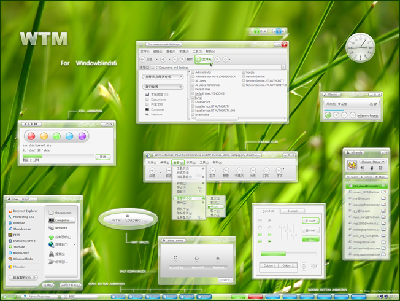Viewport: 400px width, 301px height.
Task: Click the playback progress bar in Playlist player
Action: (352, 111)
